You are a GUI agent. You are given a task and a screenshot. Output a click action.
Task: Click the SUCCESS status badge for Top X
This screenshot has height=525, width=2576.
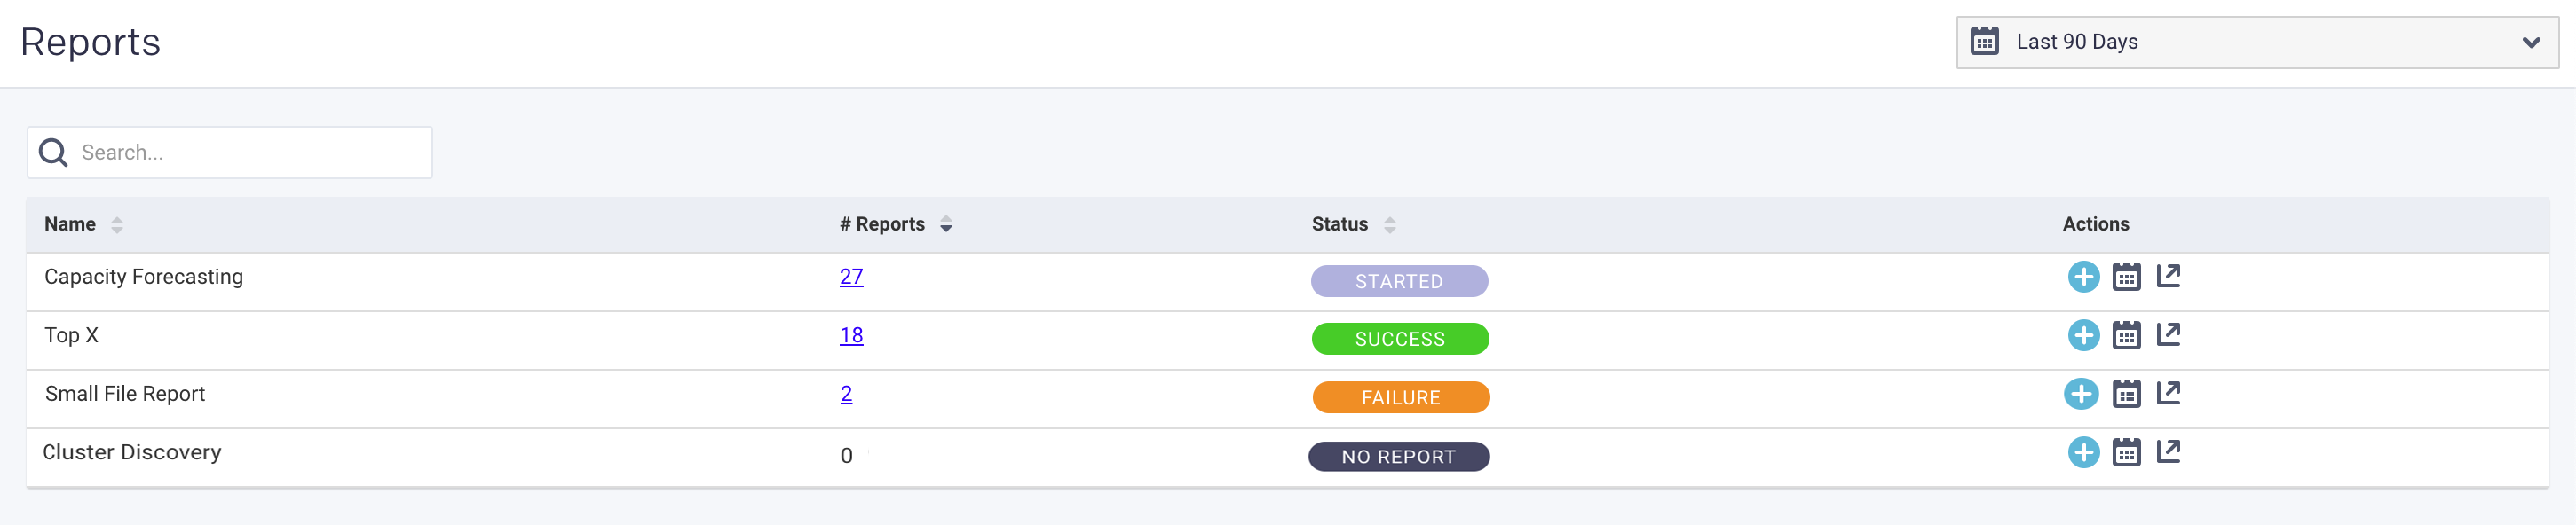click(1399, 339)
